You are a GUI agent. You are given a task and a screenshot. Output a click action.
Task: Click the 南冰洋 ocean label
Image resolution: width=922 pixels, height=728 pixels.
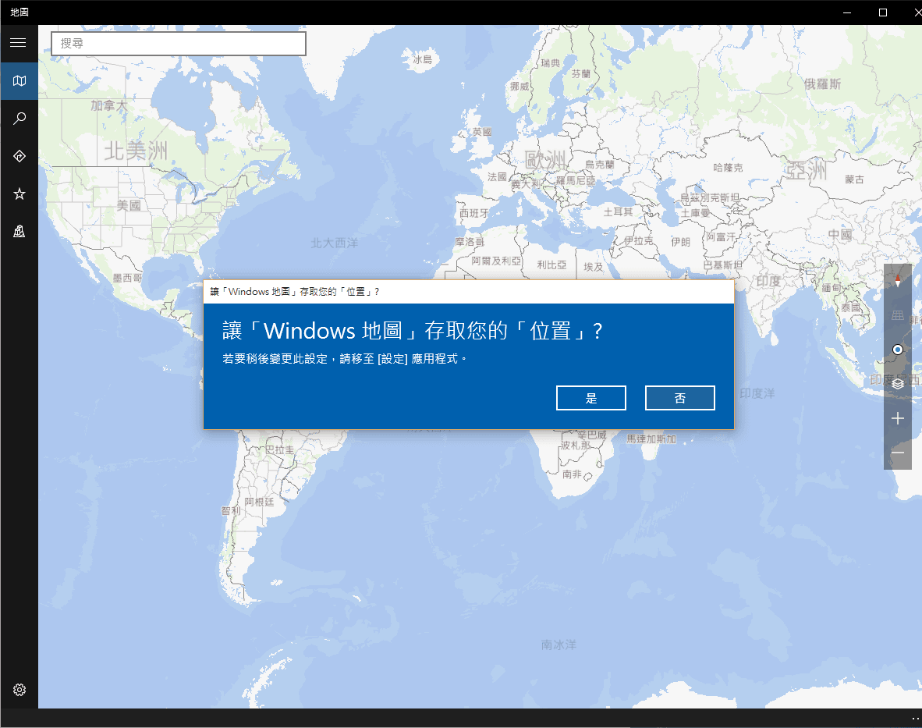pos(559,645)
